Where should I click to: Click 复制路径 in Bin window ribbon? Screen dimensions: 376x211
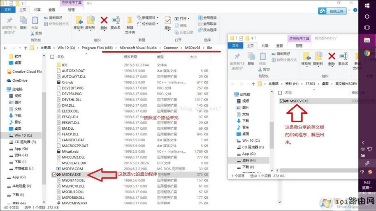[53, 18]
